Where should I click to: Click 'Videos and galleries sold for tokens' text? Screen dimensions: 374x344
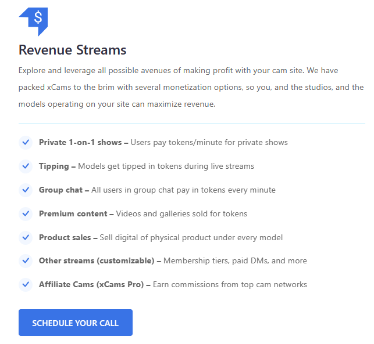tap(181, 214)
